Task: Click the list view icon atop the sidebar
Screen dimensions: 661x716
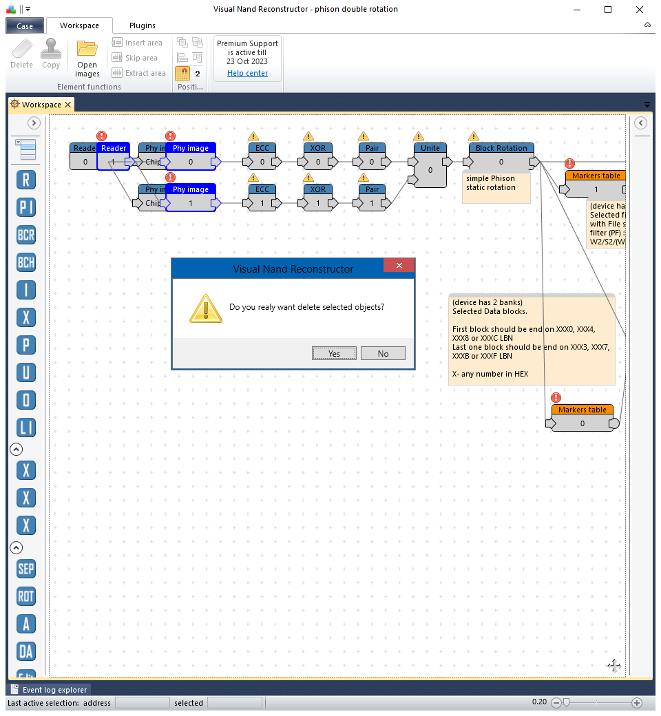Action: pyautogui.click(x=26, y=150)
